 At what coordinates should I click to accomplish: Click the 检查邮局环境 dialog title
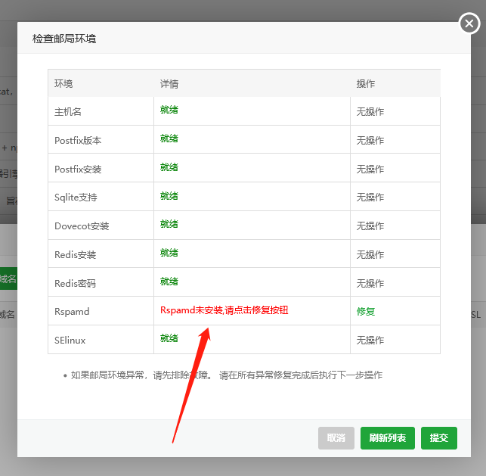[64, 39]
